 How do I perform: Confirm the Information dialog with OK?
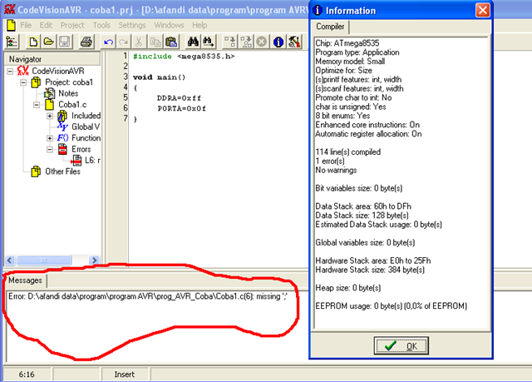click(401, 345)
